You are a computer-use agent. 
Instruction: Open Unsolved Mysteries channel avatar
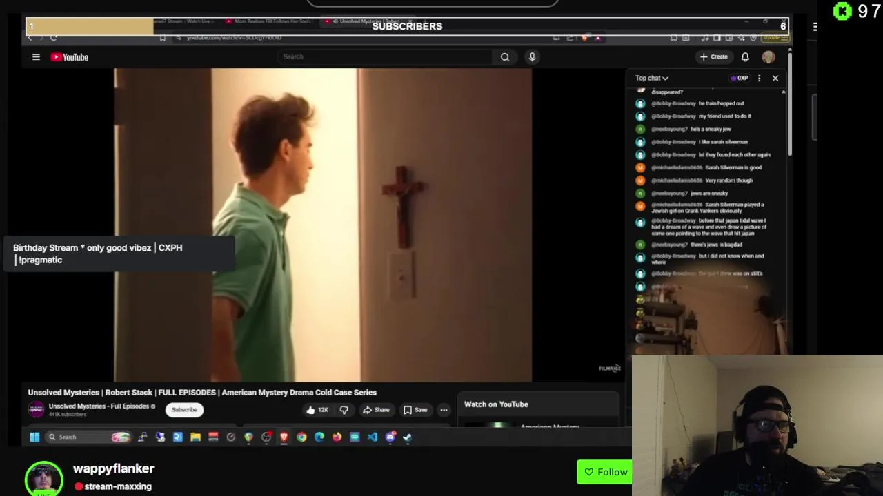36,409
